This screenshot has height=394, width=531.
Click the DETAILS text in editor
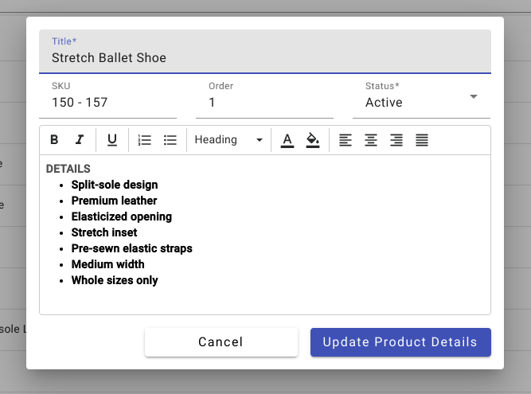[x=68, y=169]
